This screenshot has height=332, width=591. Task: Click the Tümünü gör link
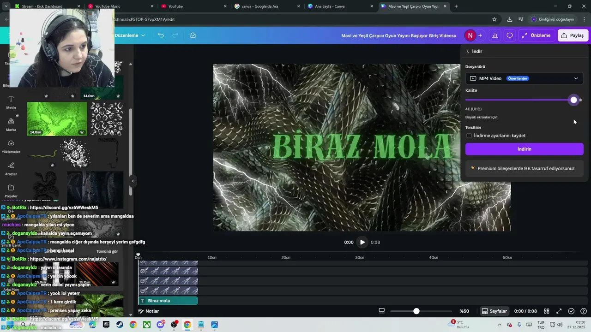pyautogui.click(x=107, y=251)
